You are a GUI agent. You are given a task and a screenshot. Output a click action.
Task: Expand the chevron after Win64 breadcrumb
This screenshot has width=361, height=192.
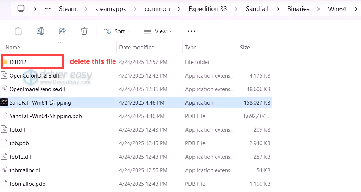(x=356, y=9)
